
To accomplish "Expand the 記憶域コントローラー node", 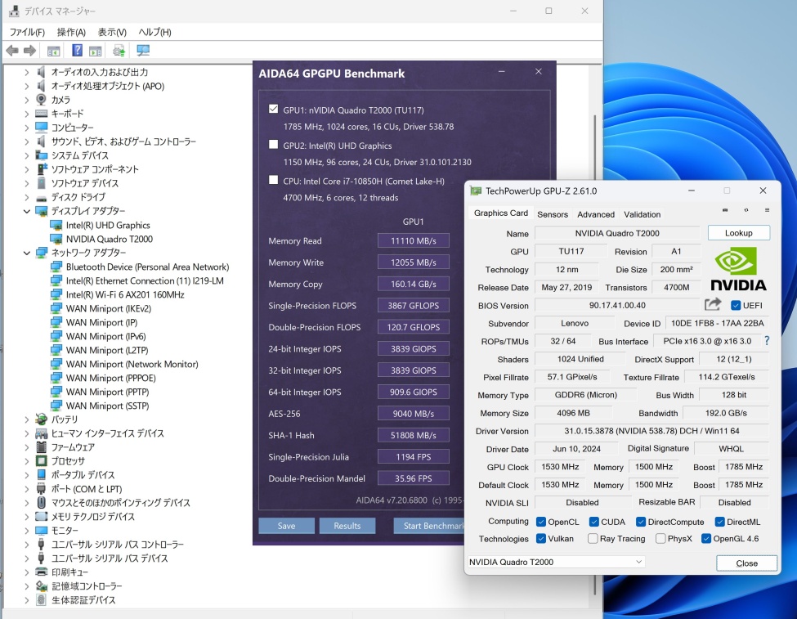I will [x=27, y=586].
